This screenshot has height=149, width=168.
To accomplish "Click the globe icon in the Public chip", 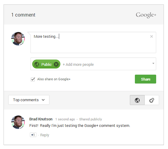I will [x=37, y=64].
